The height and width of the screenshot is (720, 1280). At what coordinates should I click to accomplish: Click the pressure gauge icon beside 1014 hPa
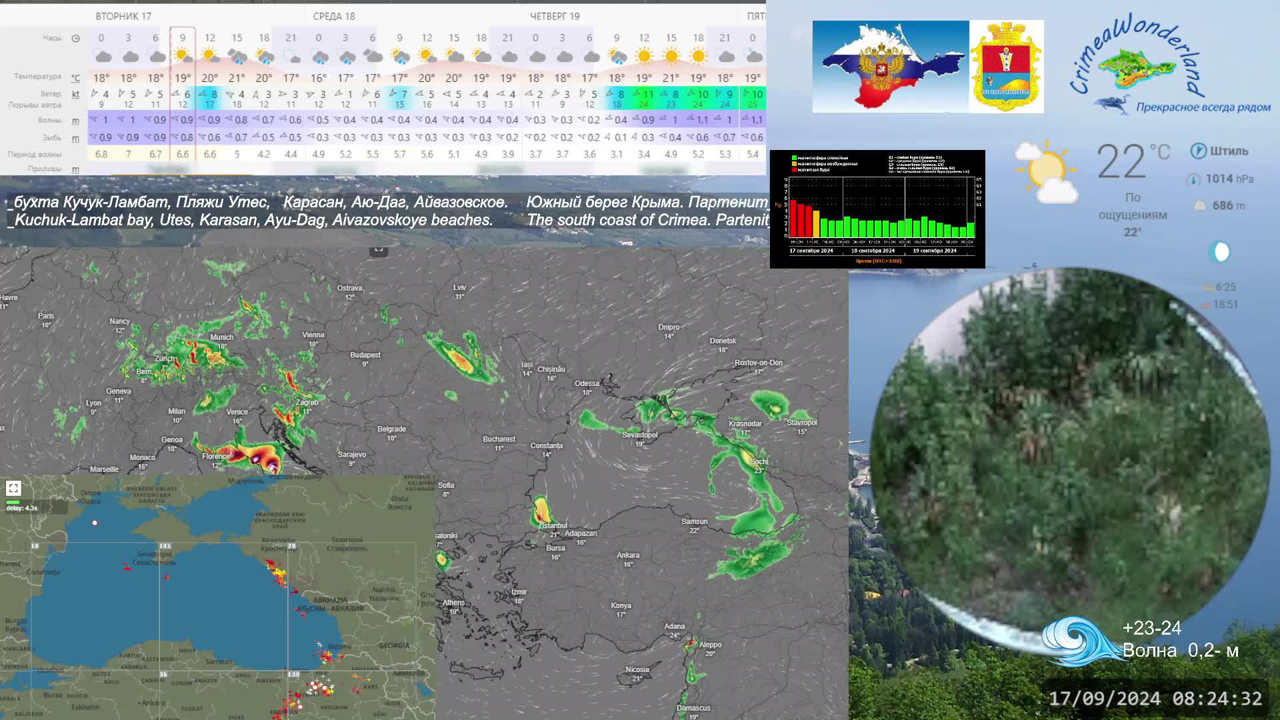pos(1193,179)
